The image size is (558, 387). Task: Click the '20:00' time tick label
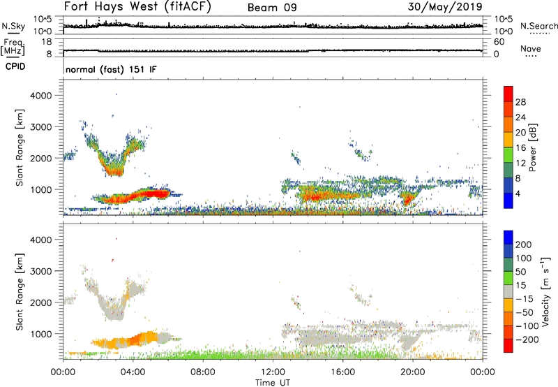click(413, 372)
